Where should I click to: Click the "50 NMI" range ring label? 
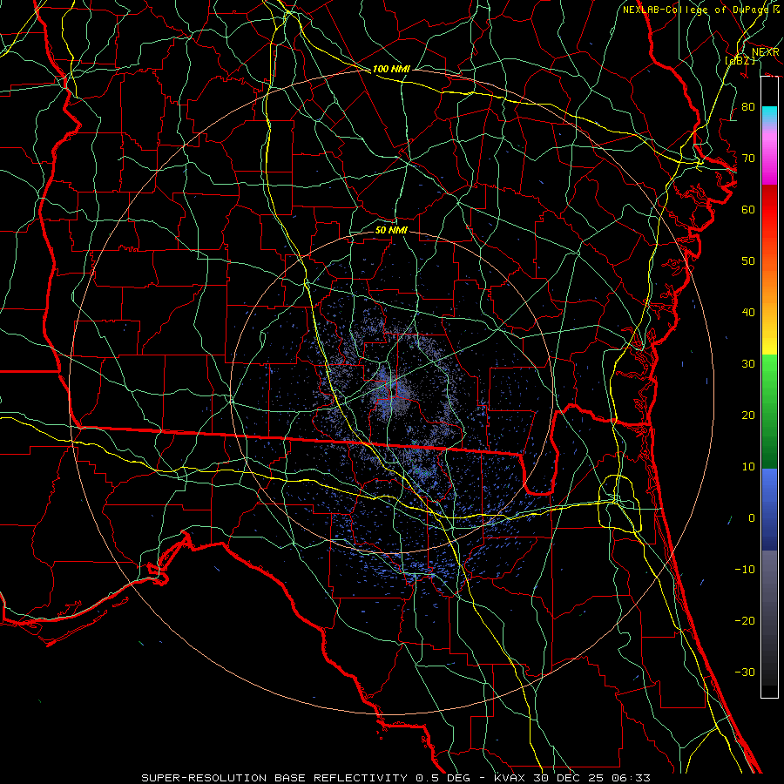coord(391,231)
